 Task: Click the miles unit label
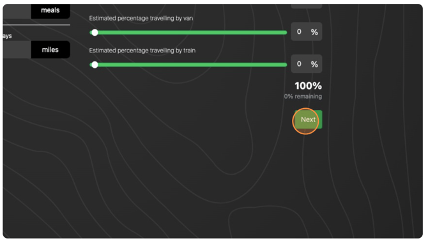tap(50, 50)
